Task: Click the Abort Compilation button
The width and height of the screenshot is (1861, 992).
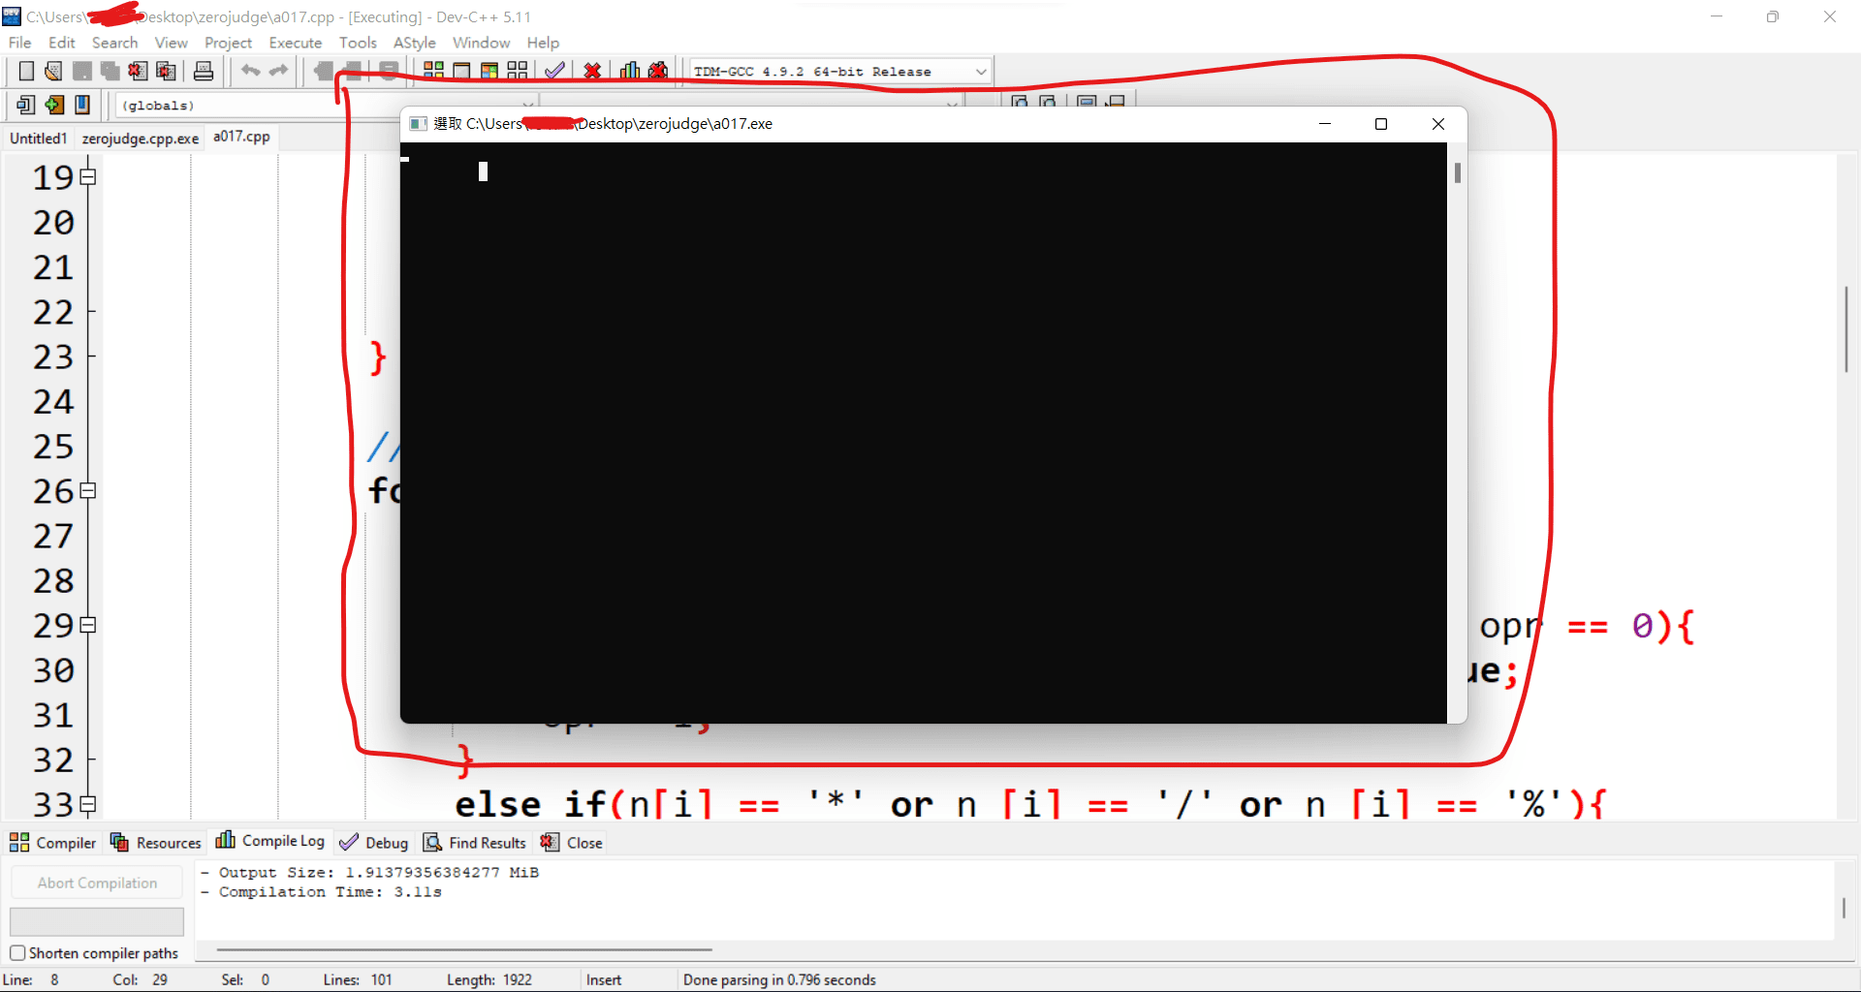Action: click(96, 882)
